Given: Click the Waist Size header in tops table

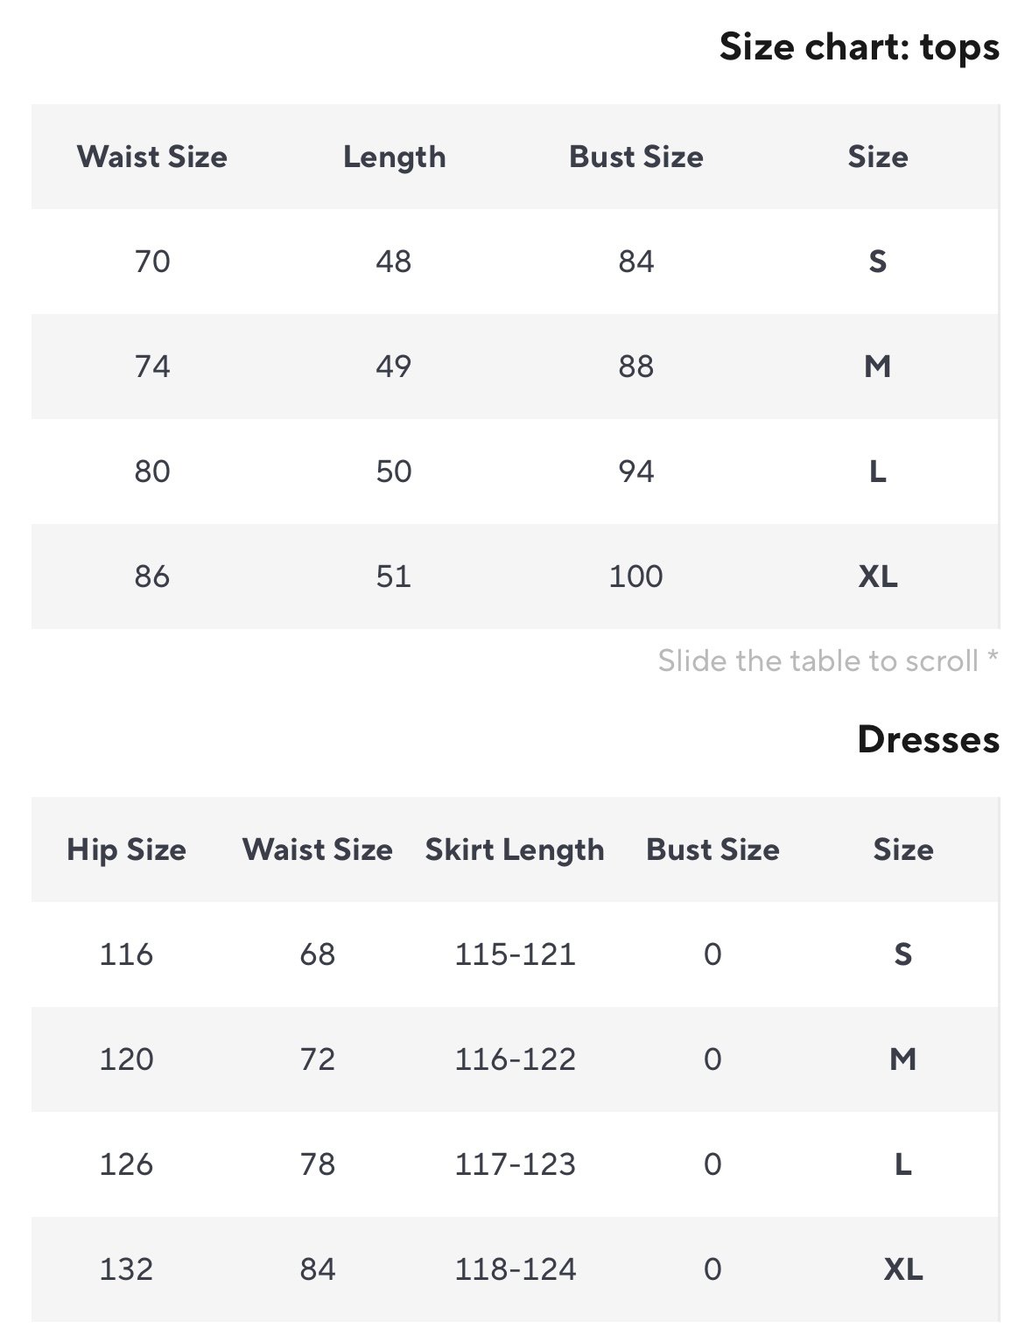Looking at the screenshot, I should (x=151, y=157).
